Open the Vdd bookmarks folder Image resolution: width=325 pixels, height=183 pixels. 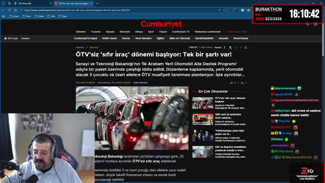[x=51, y=16]
